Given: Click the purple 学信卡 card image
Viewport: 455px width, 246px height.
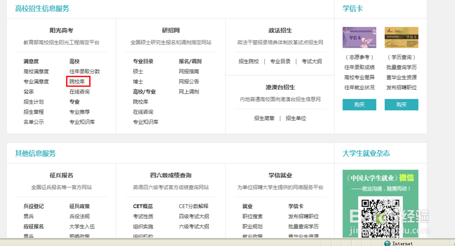Looking at the screenshot, I should tap(359, 37).
